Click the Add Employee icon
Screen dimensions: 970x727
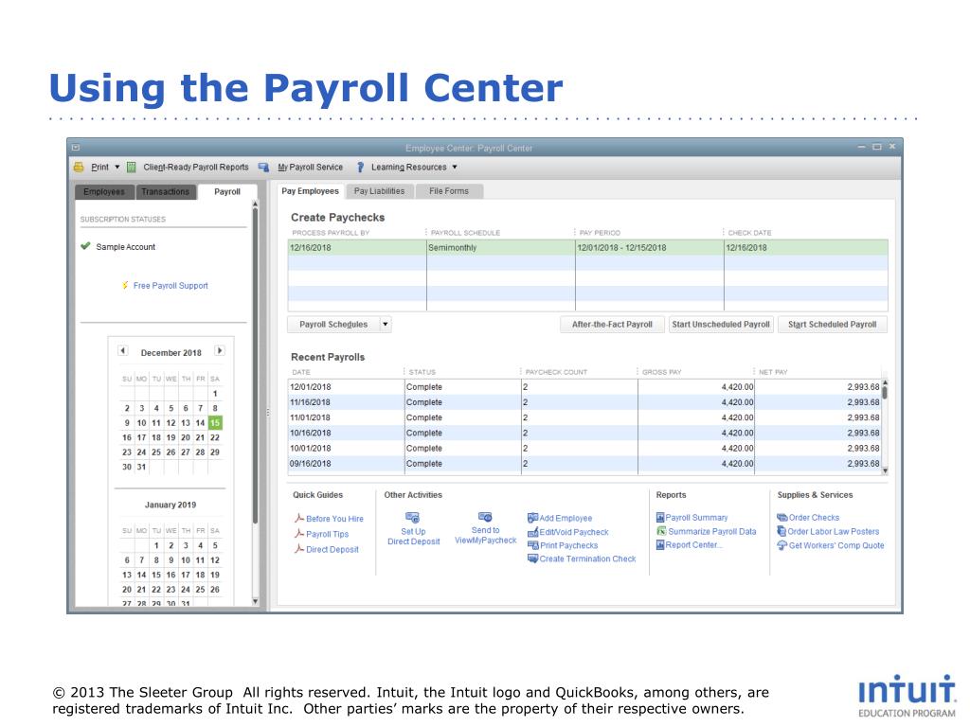(x=532, y=518)
